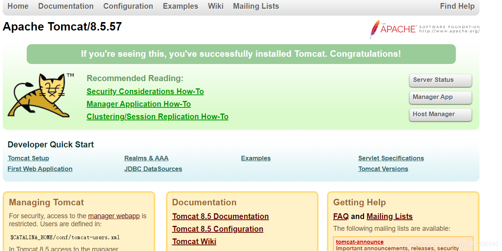Open Clustering/Session Replication How-To
This screenshot has width=502, height=251.
(158, 117)
